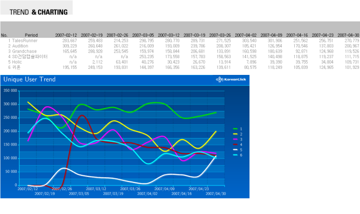
Task: Click SD건담캡슐파이터 value 253,235
Action: click(147, 57)
